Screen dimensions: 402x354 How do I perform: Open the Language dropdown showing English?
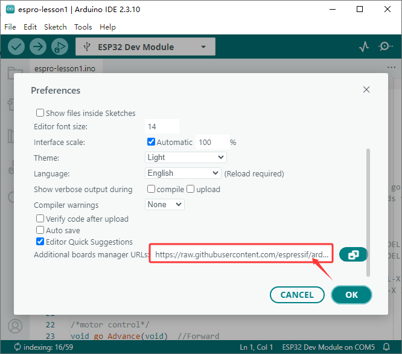(183, 173)
